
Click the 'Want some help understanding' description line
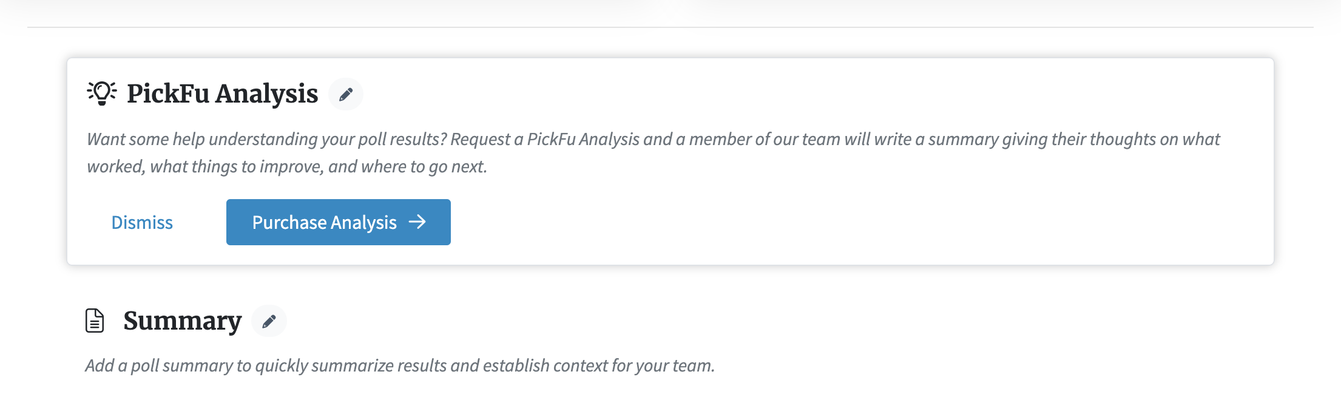click(x=653, y=139)
